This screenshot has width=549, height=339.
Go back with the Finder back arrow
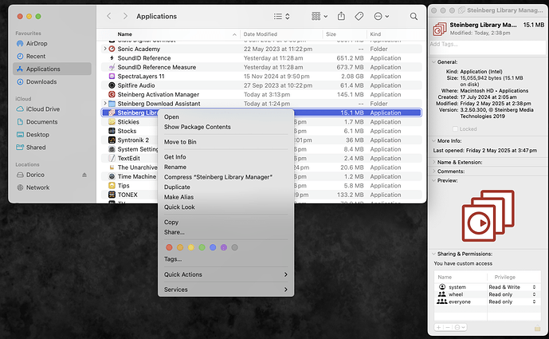pos(108,16)
